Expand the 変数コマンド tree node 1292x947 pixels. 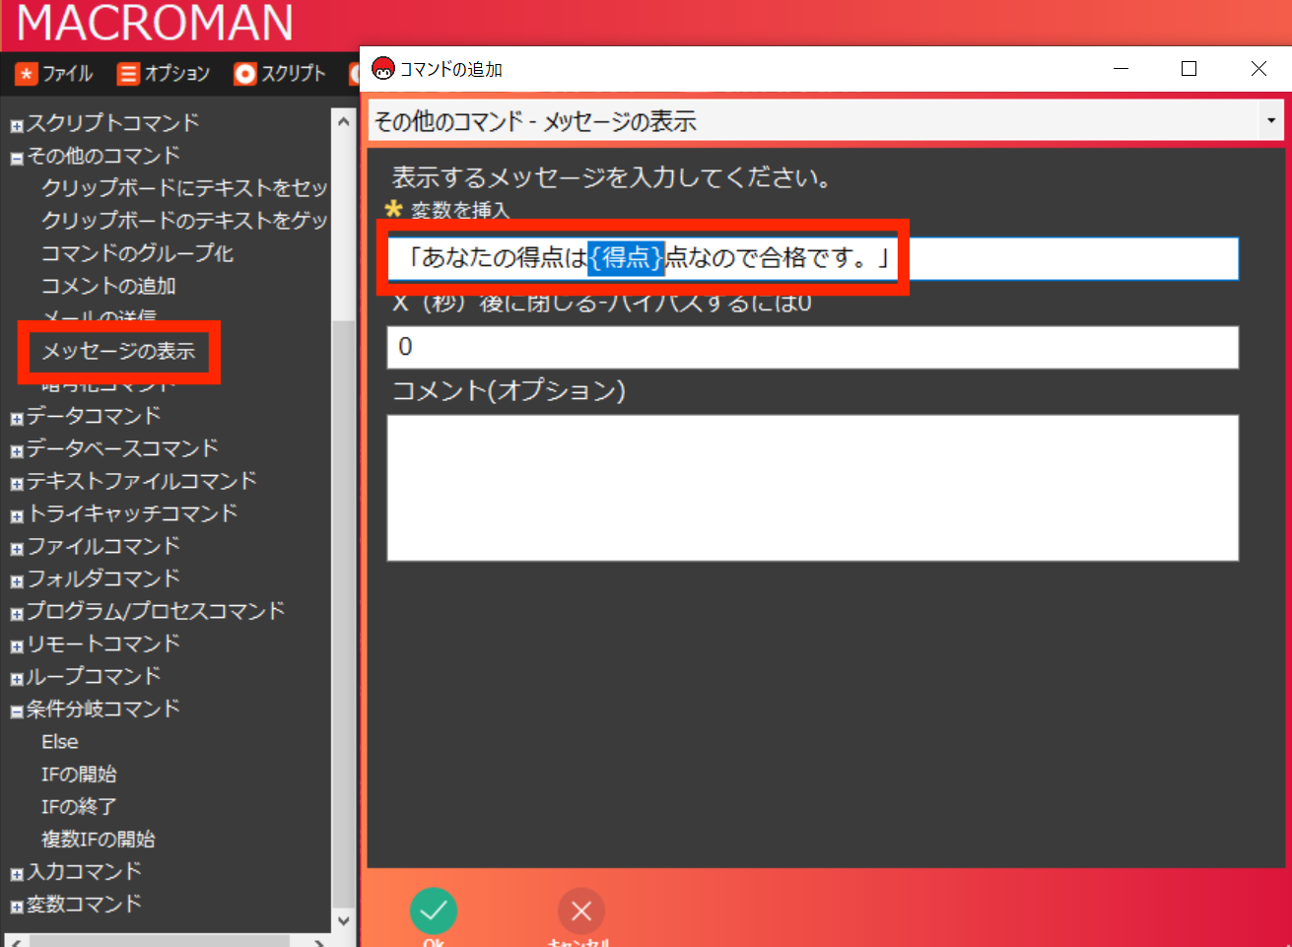point(17,906)
